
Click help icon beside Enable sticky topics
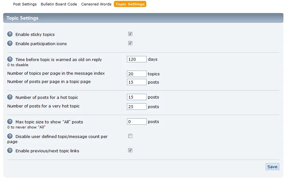[x=10, y=34]
